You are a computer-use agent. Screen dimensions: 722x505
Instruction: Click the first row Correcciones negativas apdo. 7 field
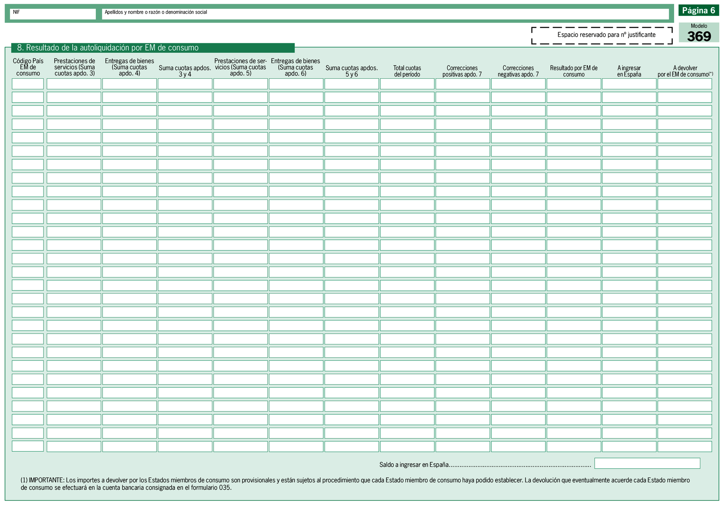pyautogui.click(x=518, y=84)
